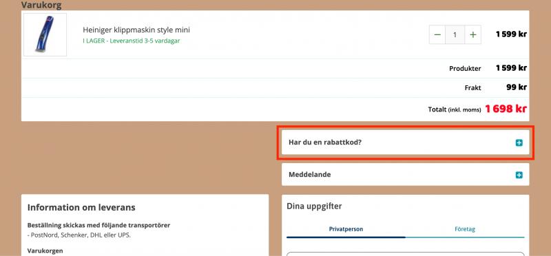The height and width of the screenshot is (256, 551).
Task: Click the 'Totalt (inkl. moms)' label
Action: 455,109
